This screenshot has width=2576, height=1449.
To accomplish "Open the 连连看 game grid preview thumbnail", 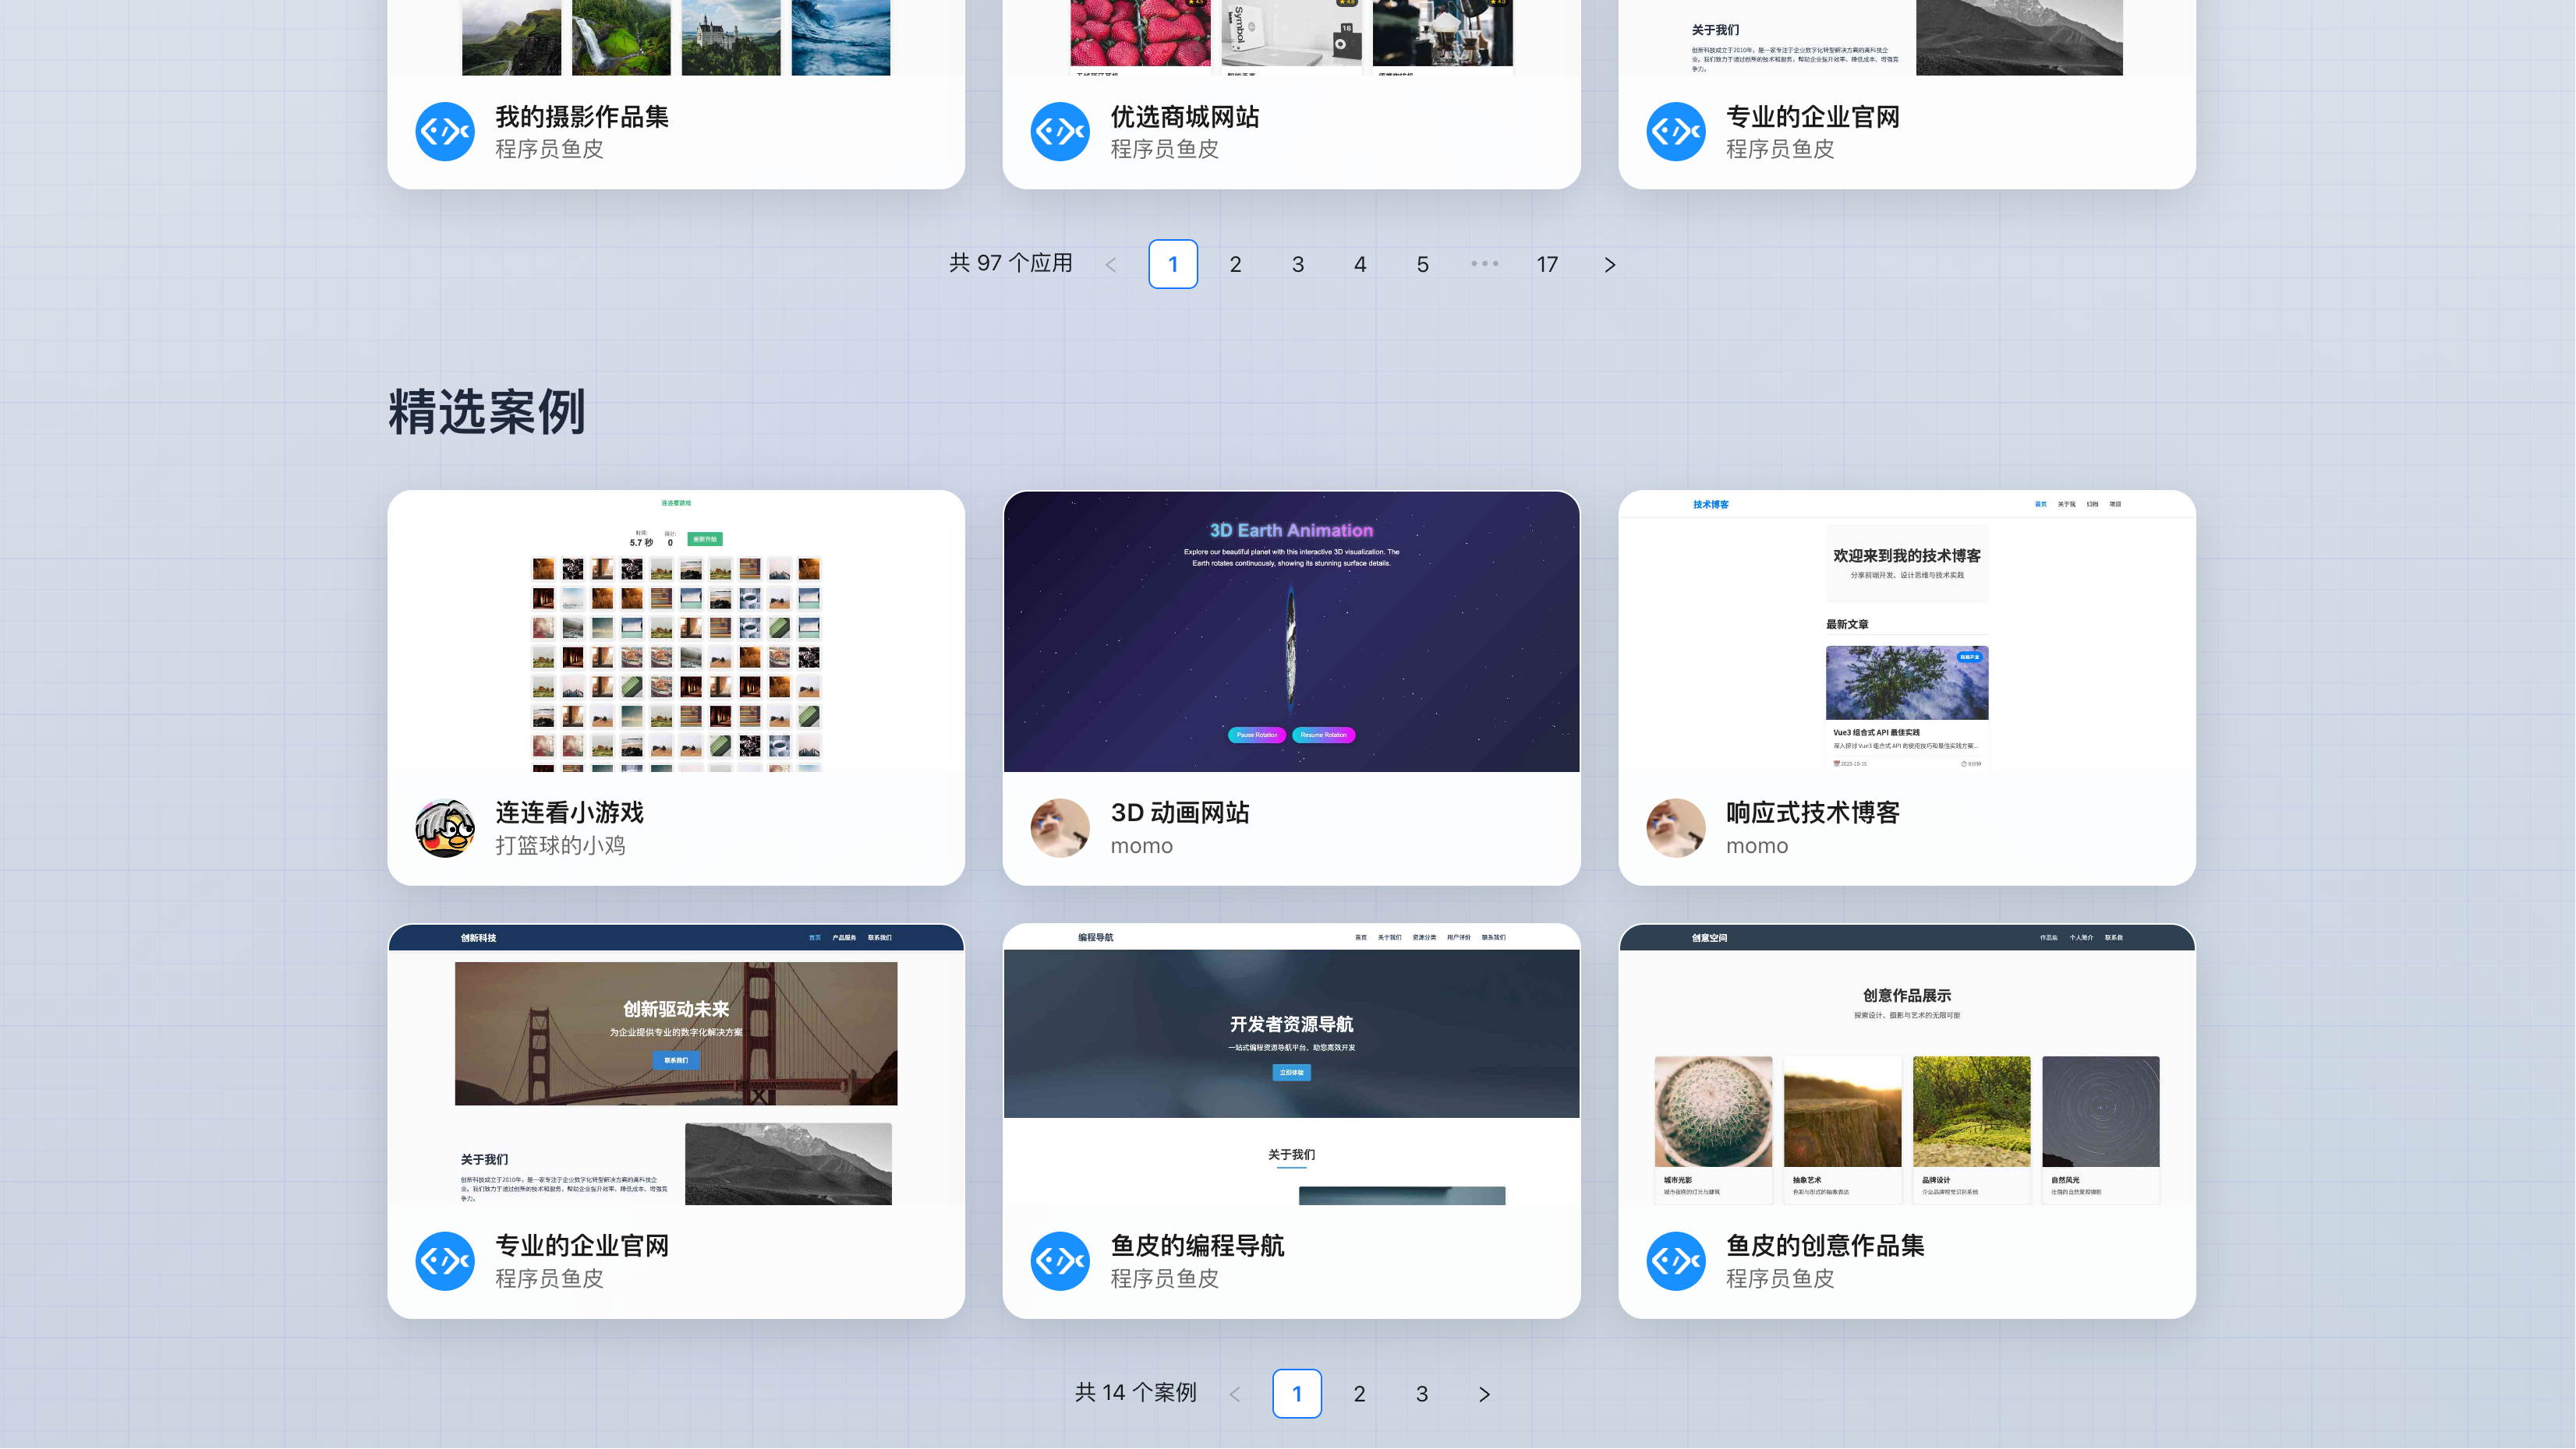I will [x=676, y=632].
